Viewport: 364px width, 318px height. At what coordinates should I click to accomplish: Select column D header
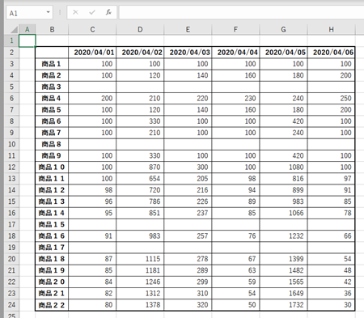pyautogui.click(x=140, y=29)
